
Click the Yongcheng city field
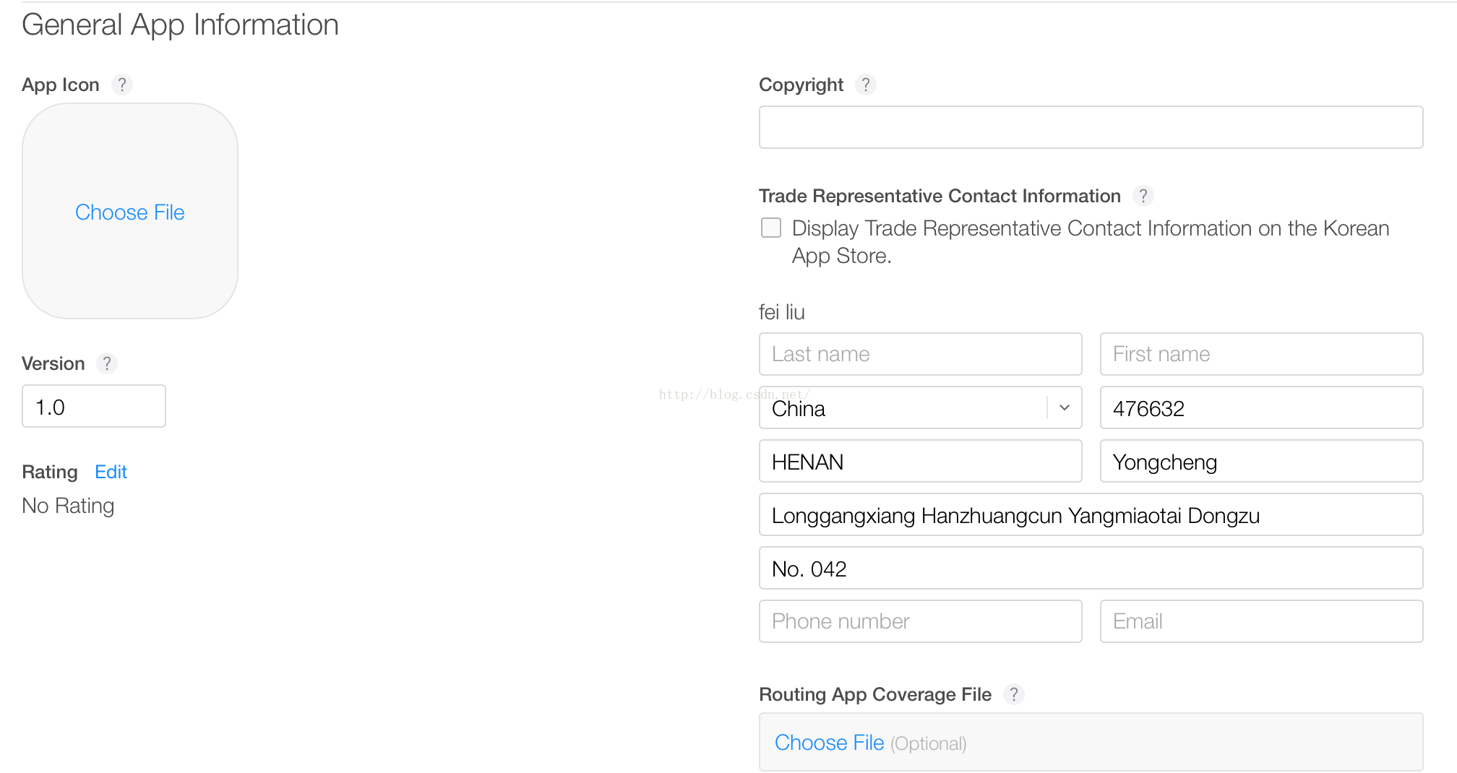tap(1261, 462)
